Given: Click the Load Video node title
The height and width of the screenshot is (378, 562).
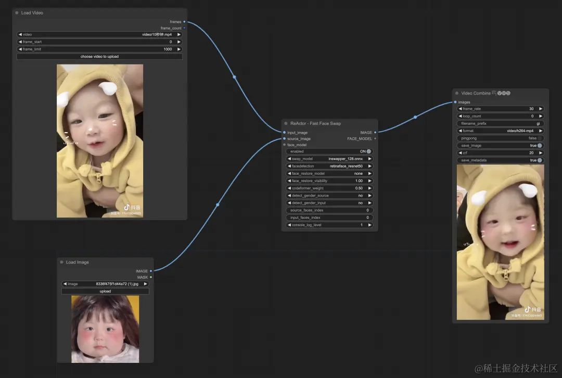Looking at the screenshot, I should pyautogui.click(x=32, y=12).
